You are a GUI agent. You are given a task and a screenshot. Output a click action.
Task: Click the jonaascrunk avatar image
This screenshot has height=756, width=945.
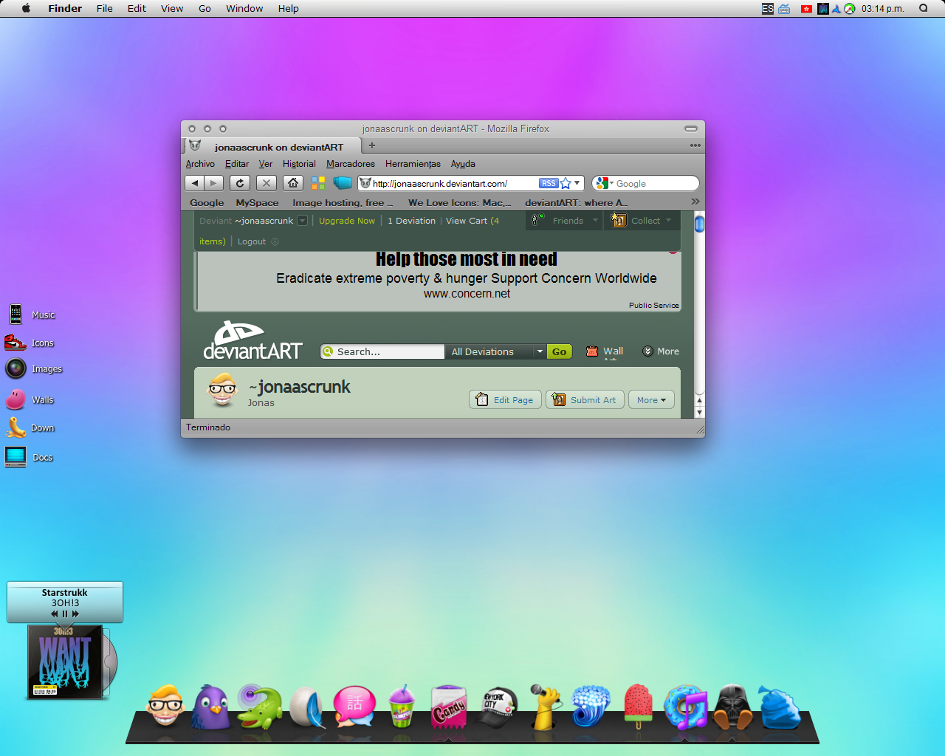[222, 389]
